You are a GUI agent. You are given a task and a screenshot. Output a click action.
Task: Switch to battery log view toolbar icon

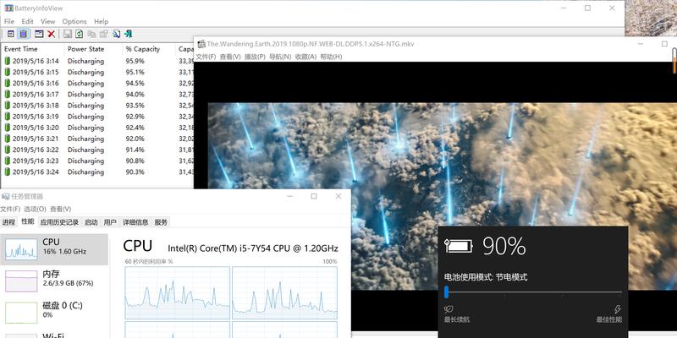24,34
